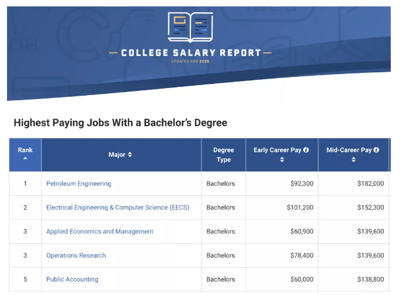Open the Public Accounting major link
403x295 pixels.
click(72, 279)
